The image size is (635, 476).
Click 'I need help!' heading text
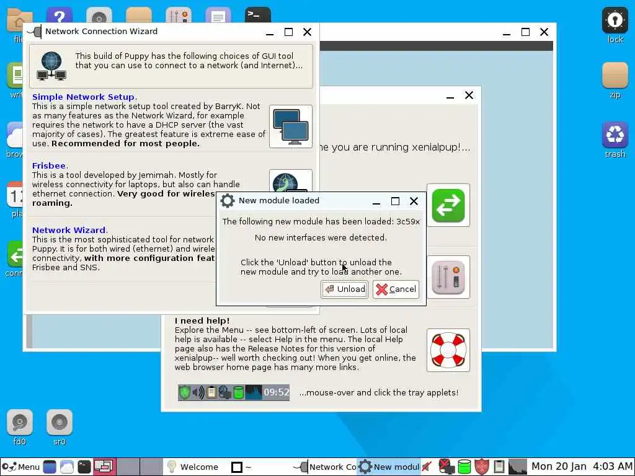[x=202, y=320]
